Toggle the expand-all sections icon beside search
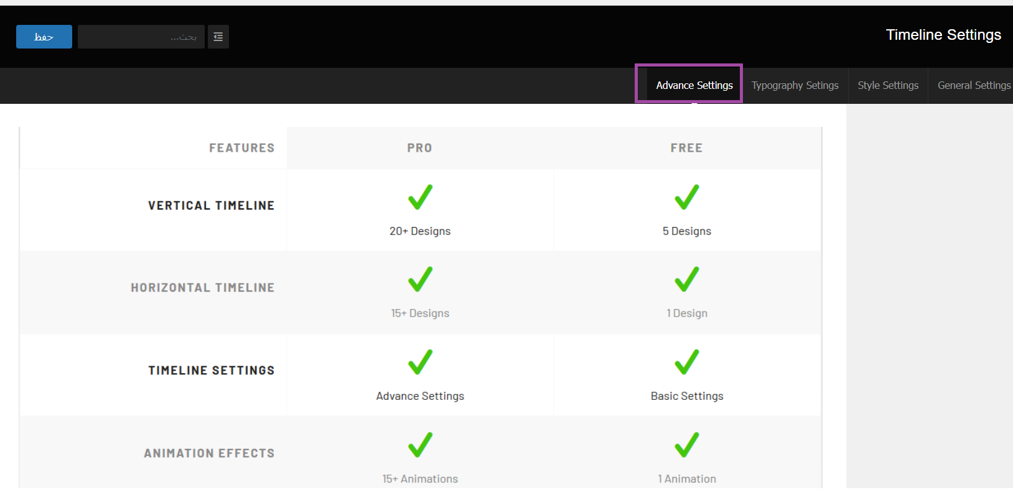 coord(218,37)
